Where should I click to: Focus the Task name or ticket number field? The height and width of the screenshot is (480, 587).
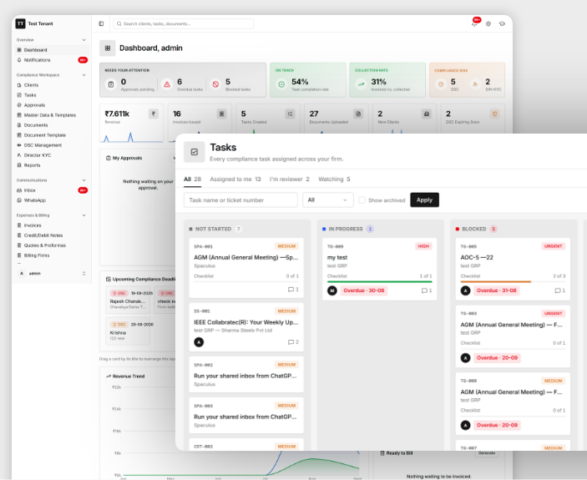(x=240, y=200)
